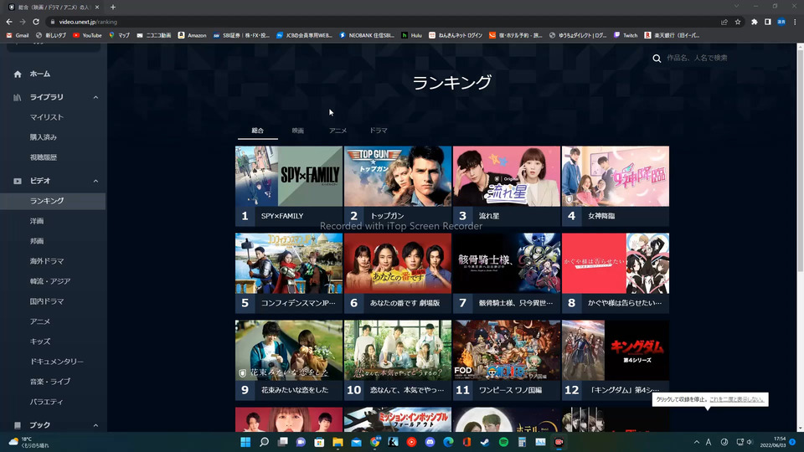This screenshot has height=452, width=804.
Task: Switch to the アニメ ranking tab
Action: (x=338, y=131)
